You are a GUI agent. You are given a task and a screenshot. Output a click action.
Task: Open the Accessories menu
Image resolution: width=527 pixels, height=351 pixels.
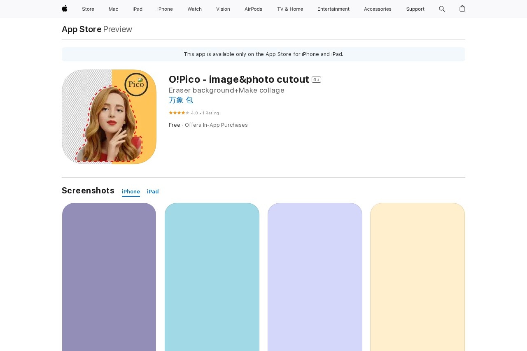click(x=378, y=9)
